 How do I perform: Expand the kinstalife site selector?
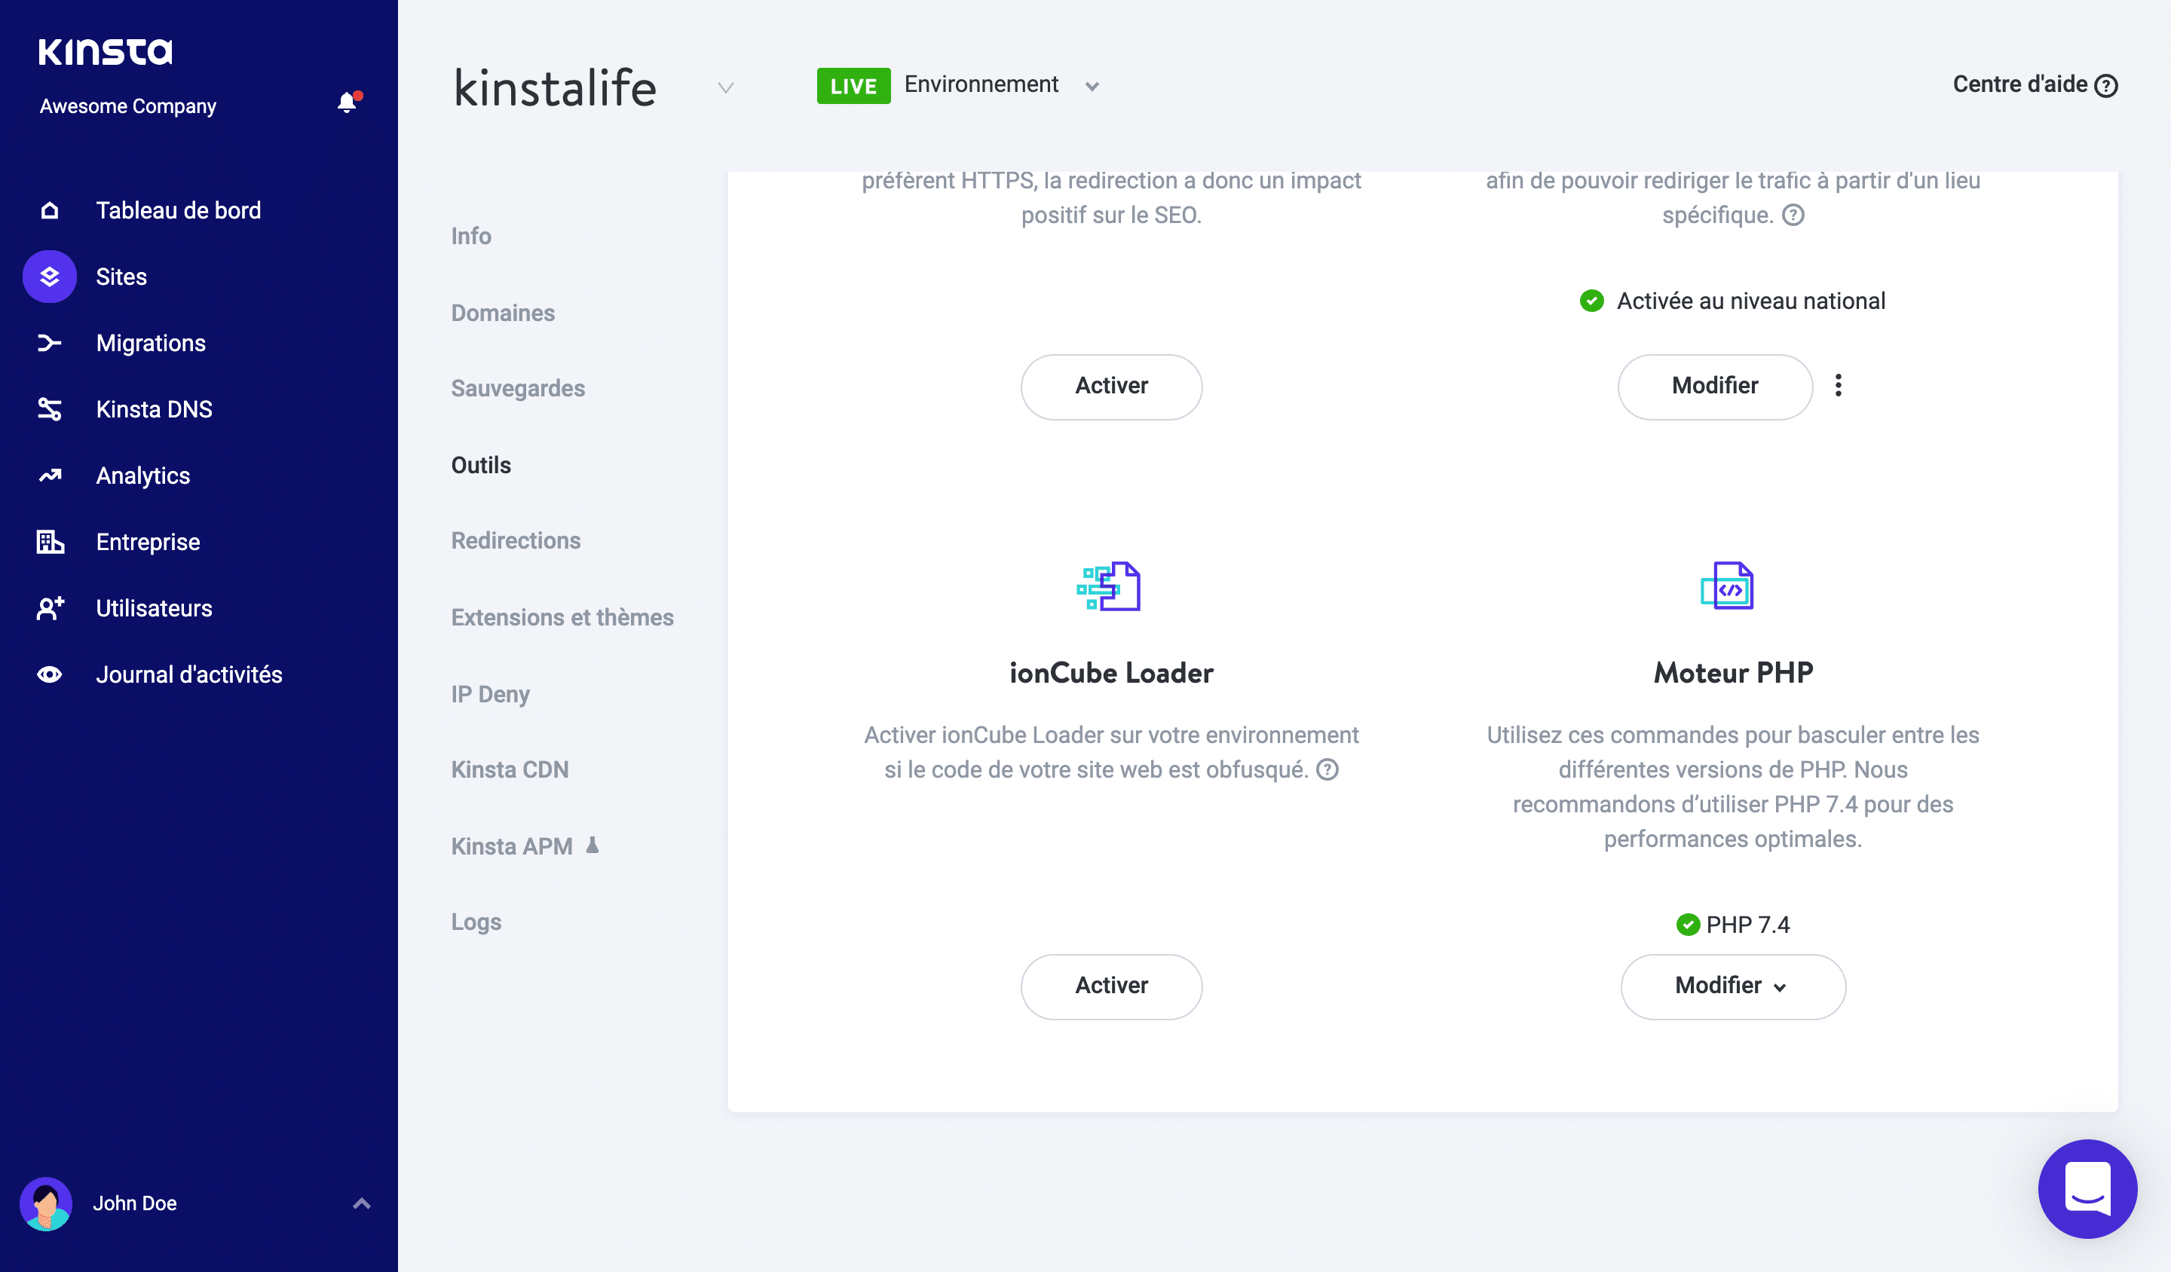pyautogui.click(x=724, y=88)
